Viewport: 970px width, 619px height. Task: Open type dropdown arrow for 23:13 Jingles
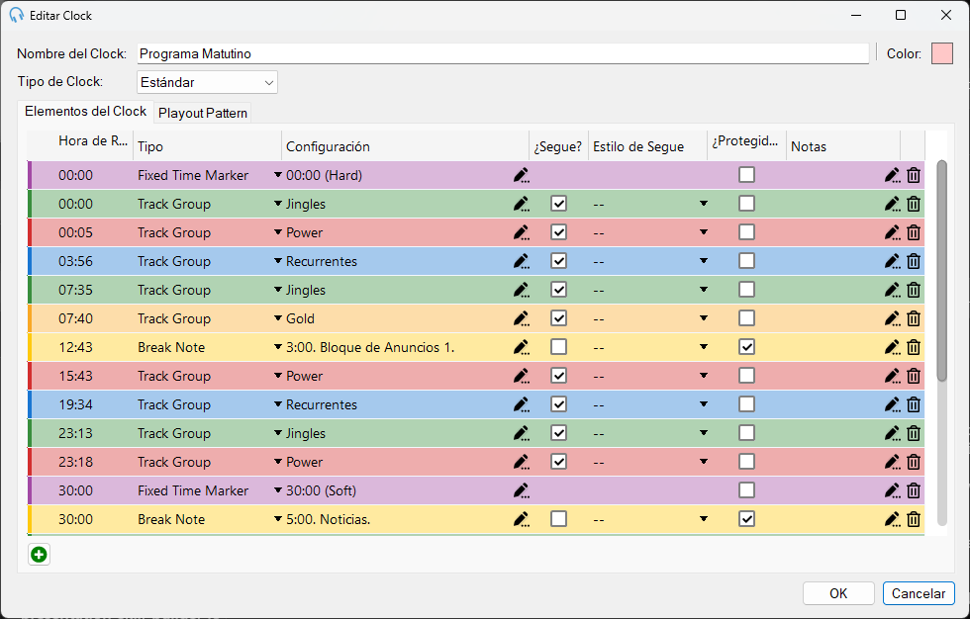point(278,433)
